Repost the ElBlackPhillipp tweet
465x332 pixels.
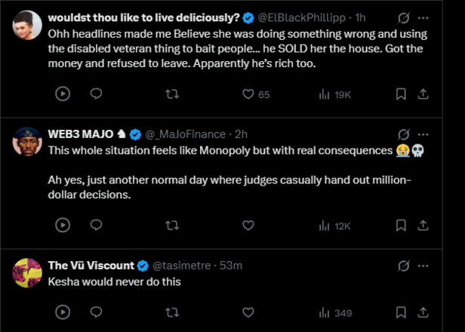pyautogui.click(x=172, y=94)
